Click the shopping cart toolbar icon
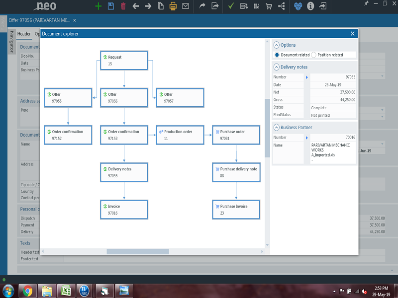The image size is (398, 298). (x=269, y=6)
